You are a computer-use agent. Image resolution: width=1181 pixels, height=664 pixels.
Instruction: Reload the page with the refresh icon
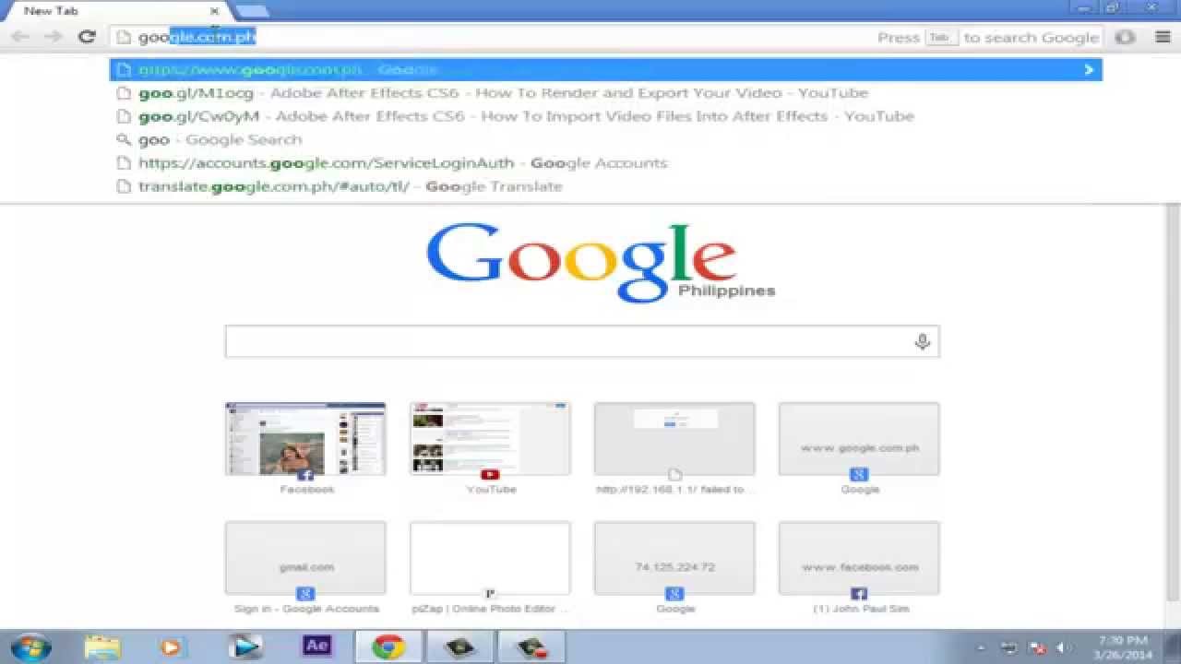pyautogui.click(x=87, y=37)
